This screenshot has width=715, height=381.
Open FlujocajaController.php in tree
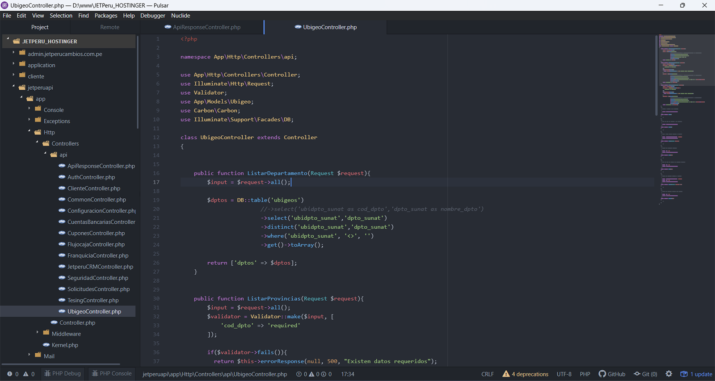96,244
